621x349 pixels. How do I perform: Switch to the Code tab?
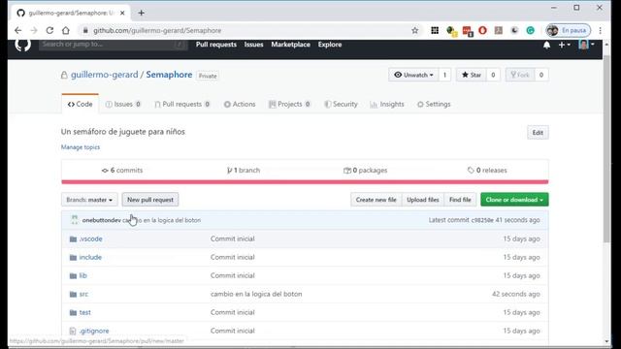(x=80, y=104)
